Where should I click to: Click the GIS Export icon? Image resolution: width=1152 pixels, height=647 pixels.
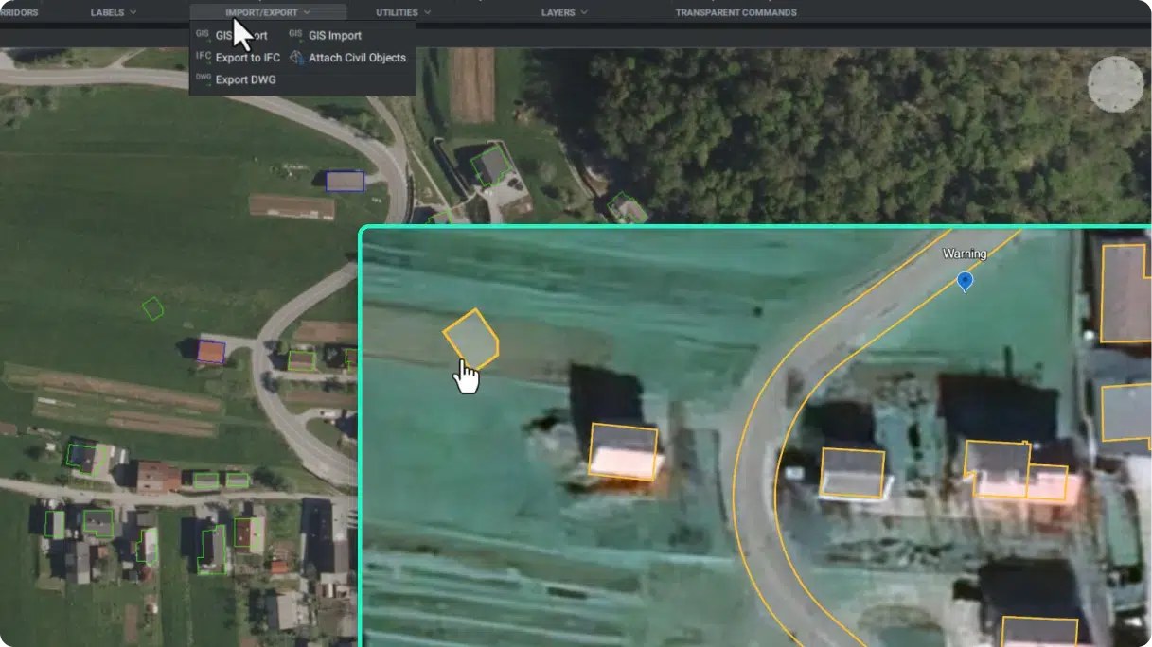(203, 35)
